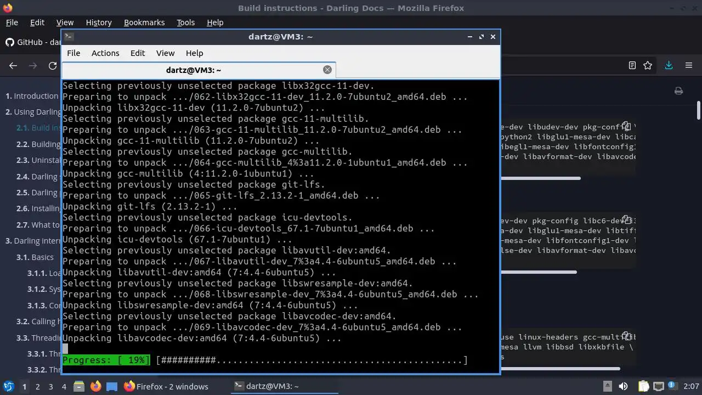Open the application launcher start menu icon
Image resolution: width=702 pixels, height=395 pixels.
click(x=8, y=386)
